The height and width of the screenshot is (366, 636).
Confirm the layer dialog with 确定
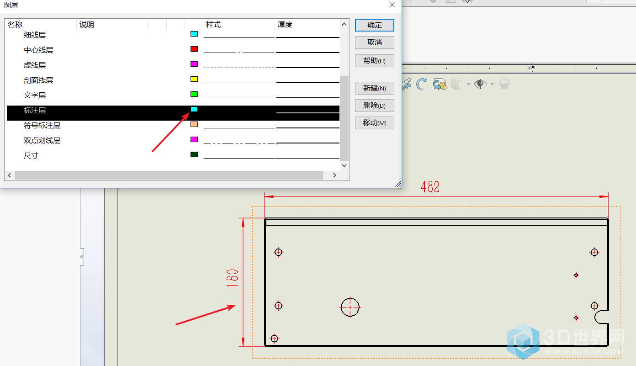point(375,25)
